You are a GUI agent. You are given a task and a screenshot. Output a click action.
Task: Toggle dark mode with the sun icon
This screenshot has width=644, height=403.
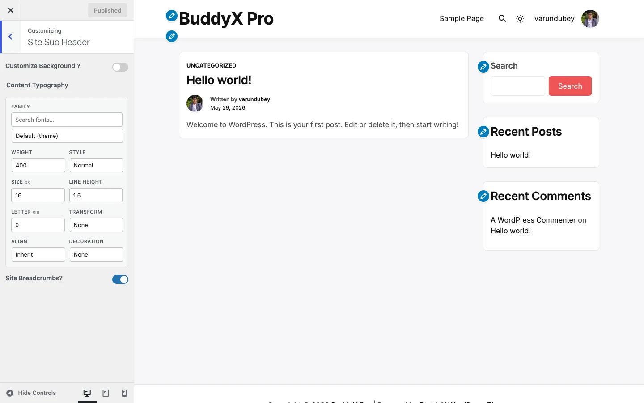click(520, 19)
